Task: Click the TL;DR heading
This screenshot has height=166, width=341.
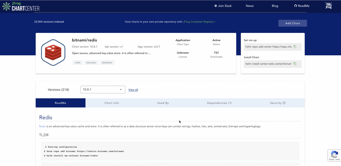Action: (44, 135)
